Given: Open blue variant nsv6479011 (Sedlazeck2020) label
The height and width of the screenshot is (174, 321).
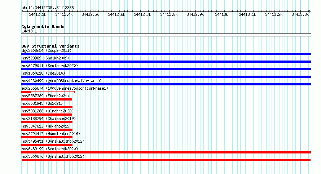Looking at the screenshot, I should coord(50,66).
